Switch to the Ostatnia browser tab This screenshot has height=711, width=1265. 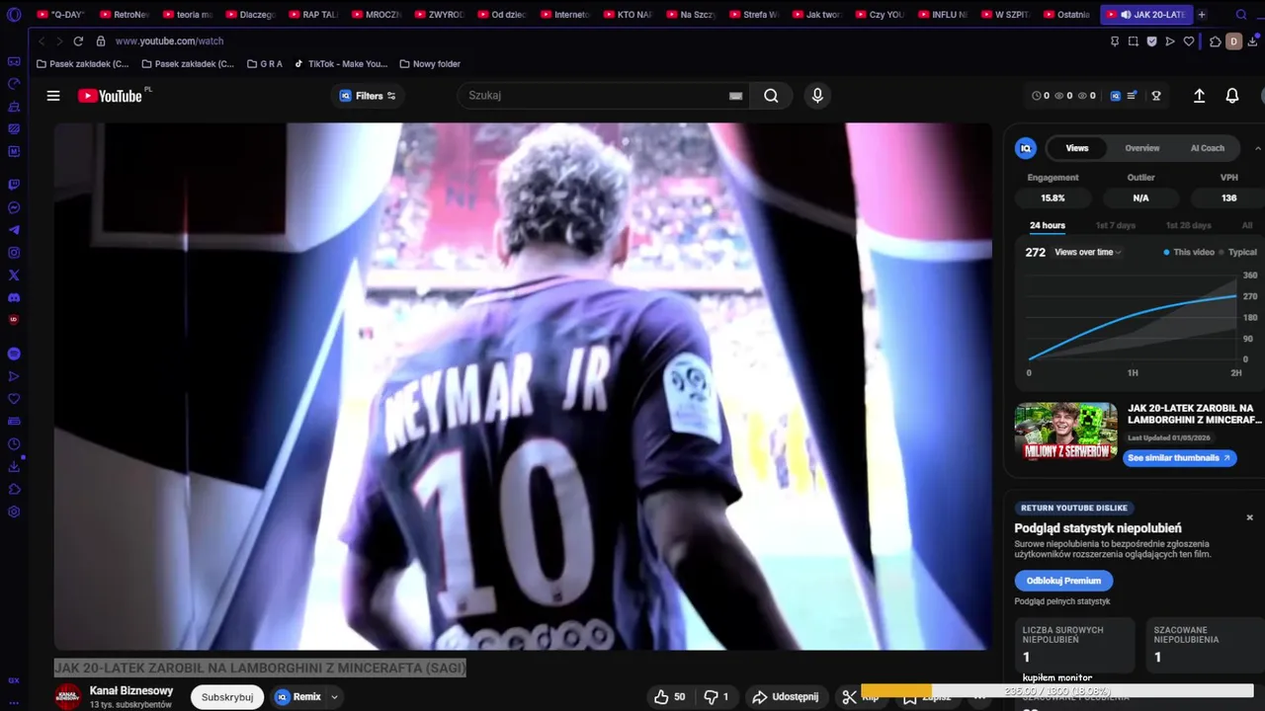coord(1066,15)
